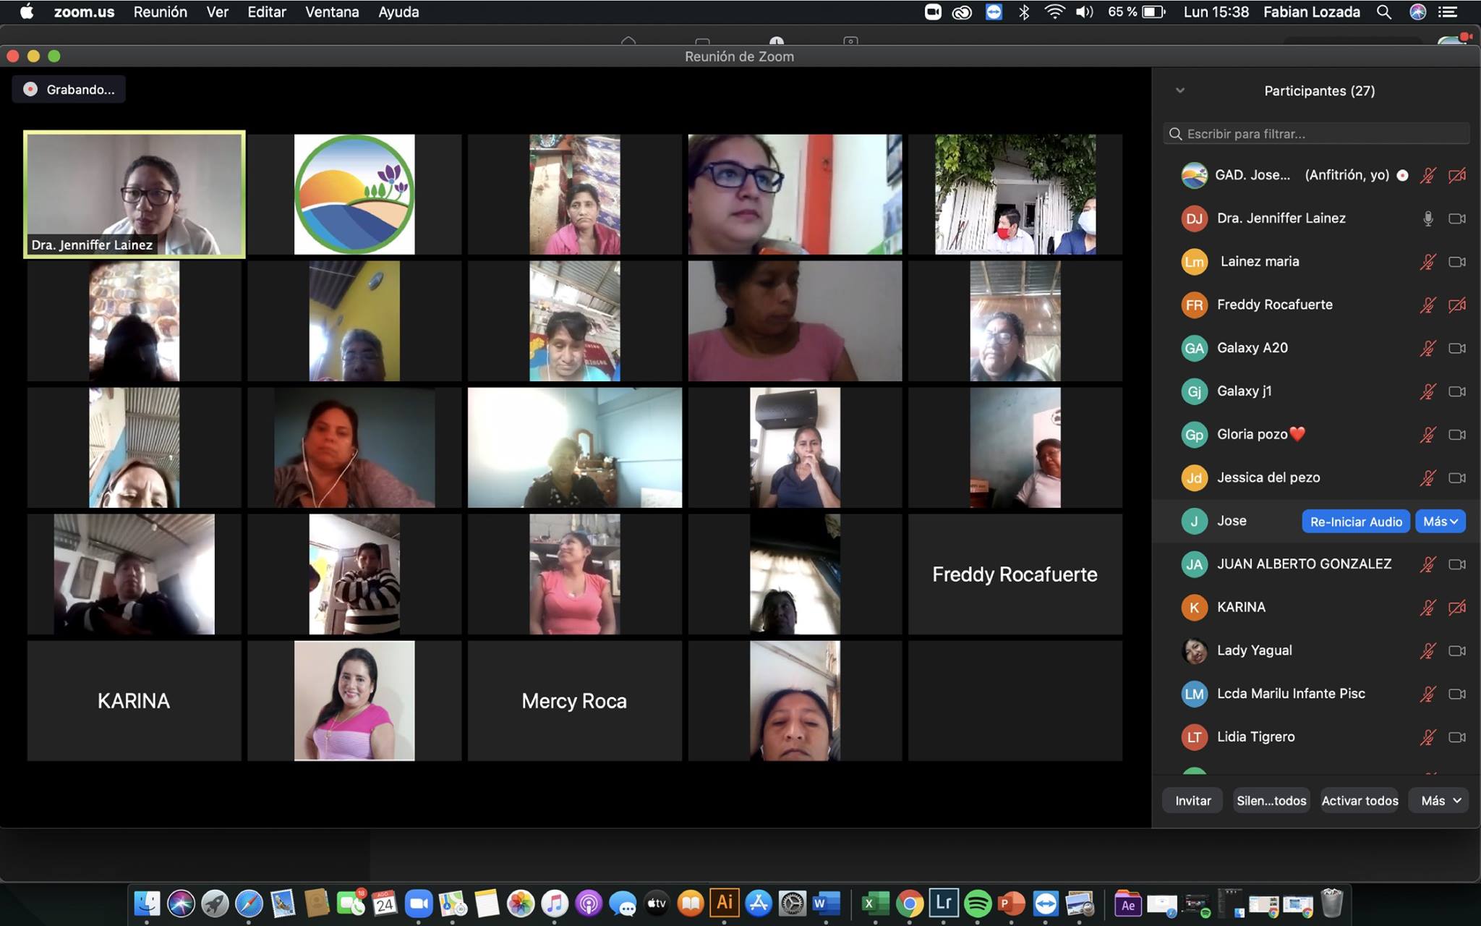Open the Más dropdown next to Jose
1481x926 pixels.
click(1440, 522)
